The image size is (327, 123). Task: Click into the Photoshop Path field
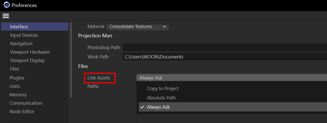[x=224, y=47]
